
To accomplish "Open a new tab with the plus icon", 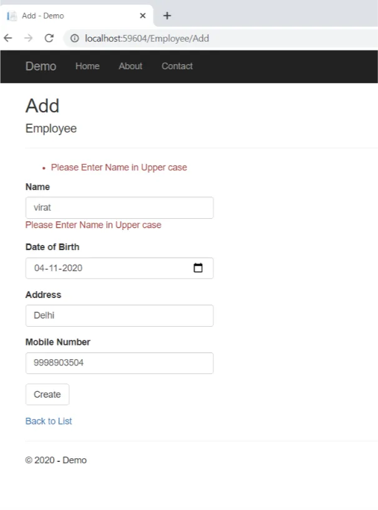I will pyautogui.click(x=167, y=16).
